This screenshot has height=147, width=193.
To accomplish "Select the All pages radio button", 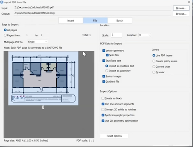I will (5, 30).
